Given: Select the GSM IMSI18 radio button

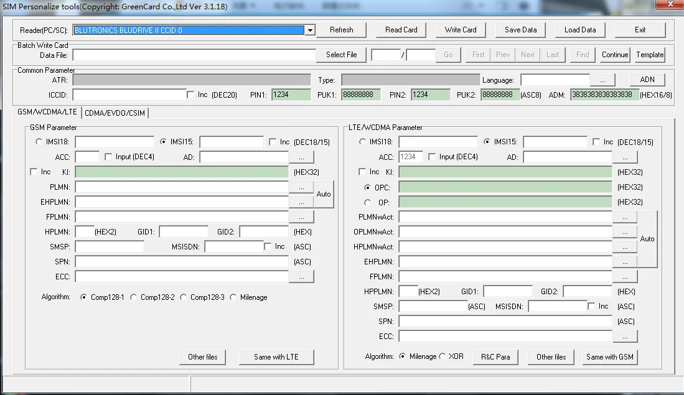Looking at the screenshot, I should (39, 142).
